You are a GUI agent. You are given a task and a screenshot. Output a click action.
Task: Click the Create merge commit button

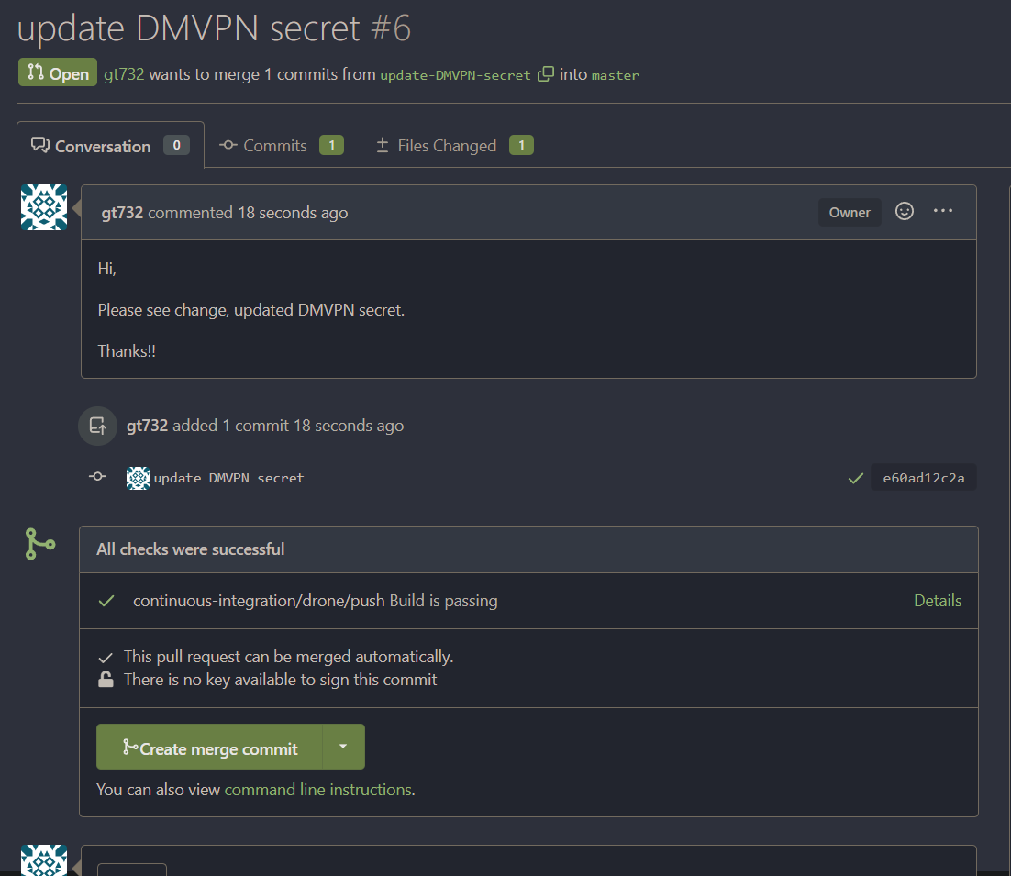point(209,747)
